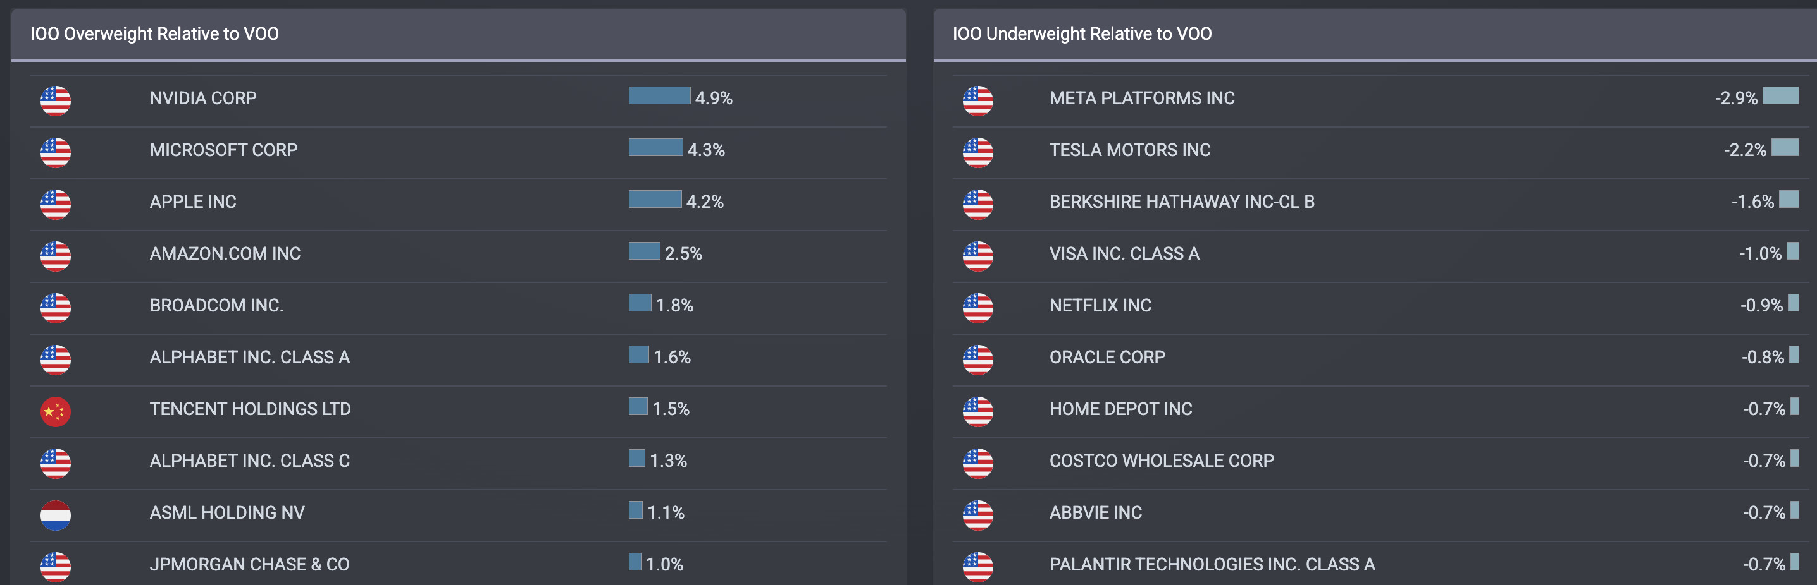Screen dimensions: 1817x585
Task: Click the flag icon beside Netflix Inc
Action: coord(977,308)
